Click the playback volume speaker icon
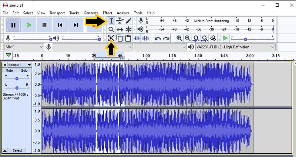The image size is (296, 157). [x=56, y=38]
